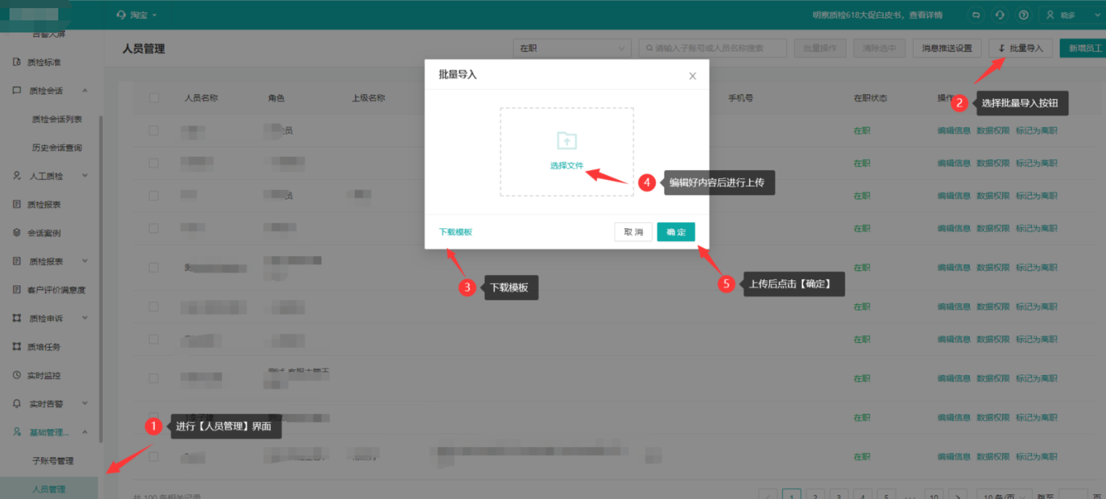Expand the 质检申诉 chevron
Image resolution: width=1106 pixels, height=499 pixels.
(x=85, y=318)
